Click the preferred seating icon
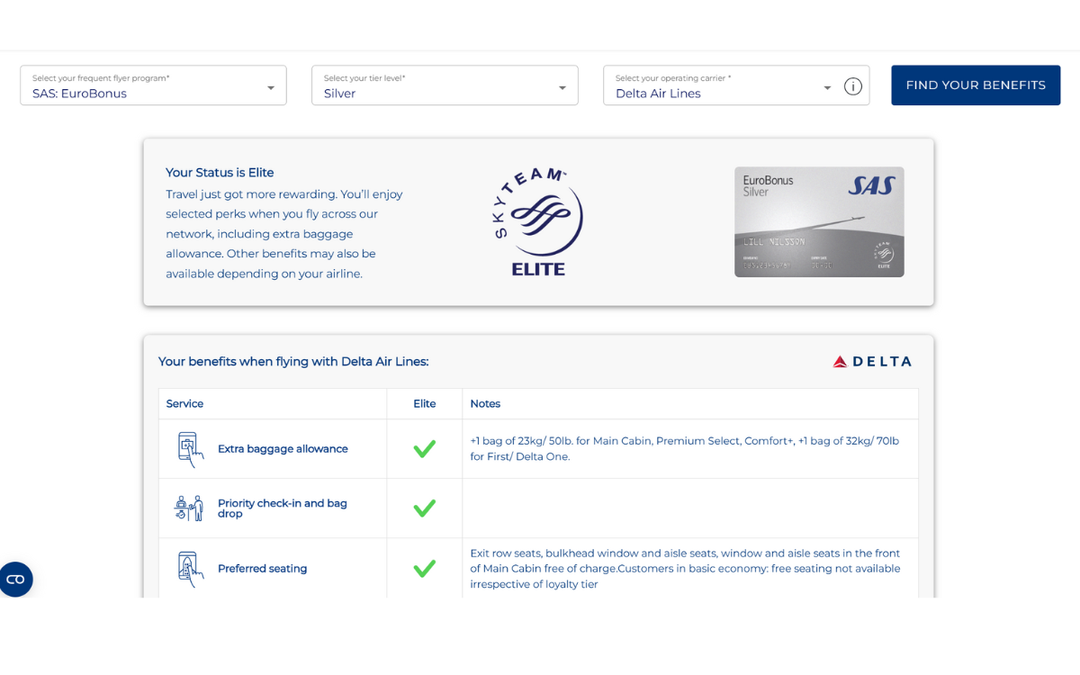This screenshot has height=675, width=1080. click(187, 569)
